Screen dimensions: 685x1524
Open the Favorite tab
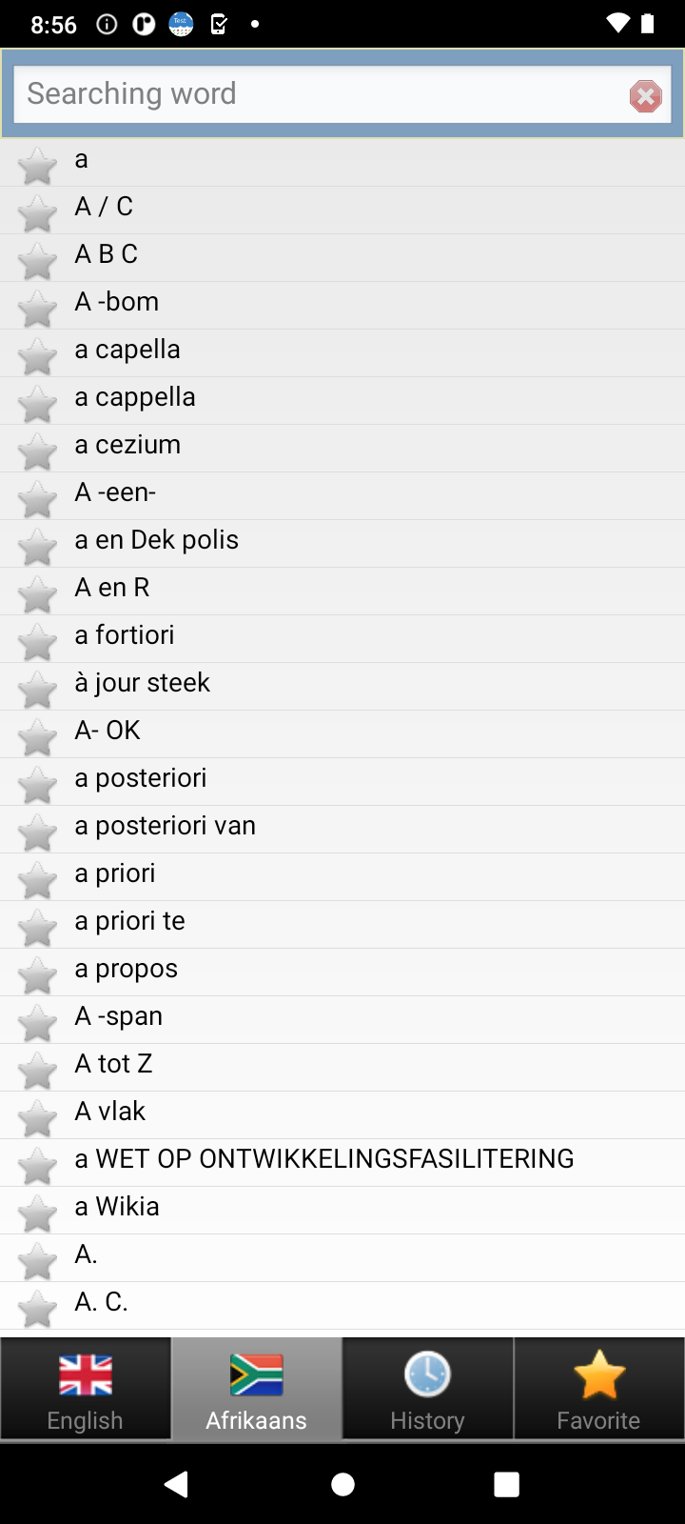click(599, 1389)
